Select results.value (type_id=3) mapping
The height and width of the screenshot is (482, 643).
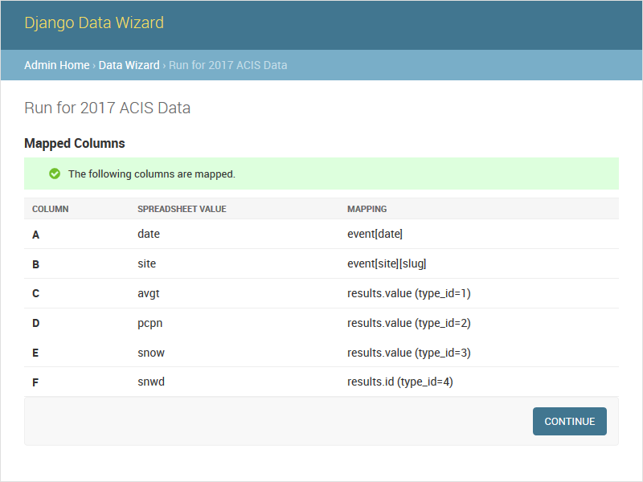408,353
